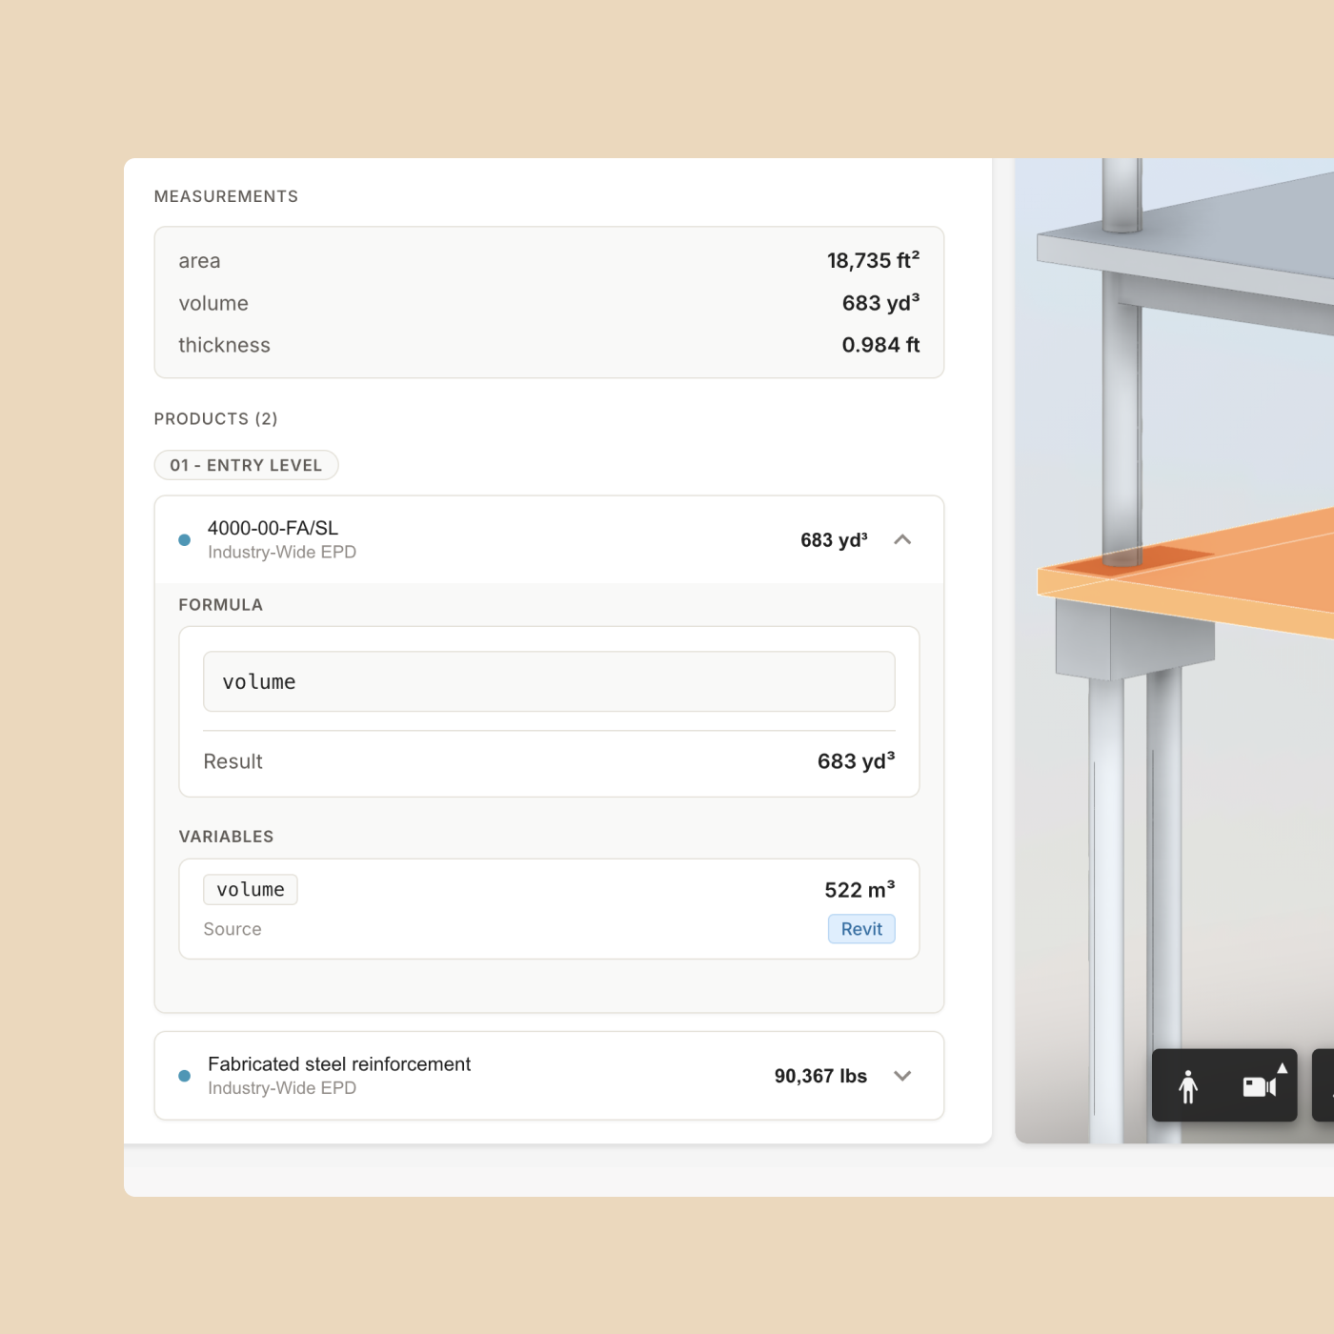Click the MEASUREMENTS section heading
The height and width of the screenshot is (1334, 1334).
click(x=226, y=196)
